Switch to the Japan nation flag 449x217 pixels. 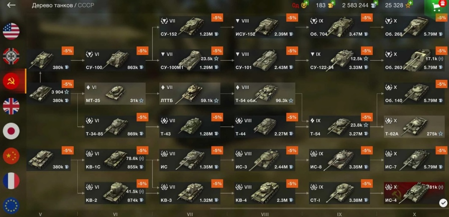[x=11, y=131]
